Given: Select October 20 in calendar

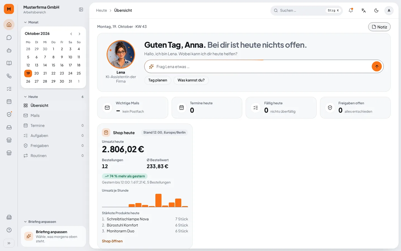Looking at the screenshot, I should click(x=36, y=73).
